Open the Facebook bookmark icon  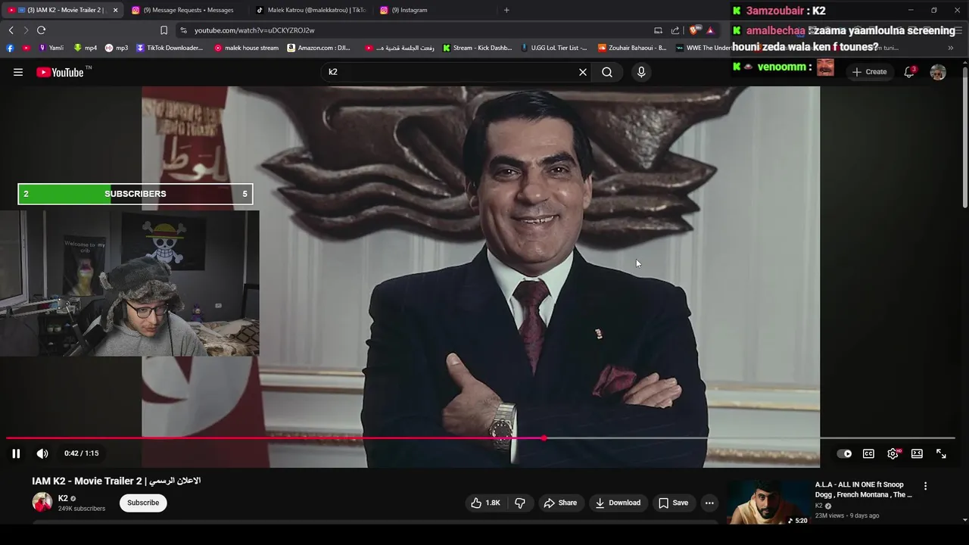(x=10, y=48)
